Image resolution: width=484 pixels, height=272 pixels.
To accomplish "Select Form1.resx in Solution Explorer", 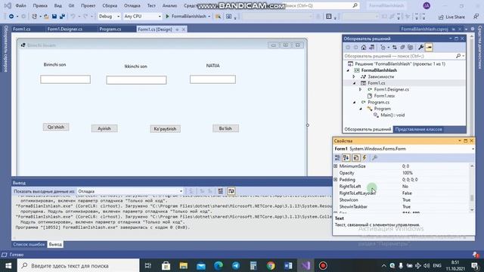I will pyautogui.click(x=384, y=96).
